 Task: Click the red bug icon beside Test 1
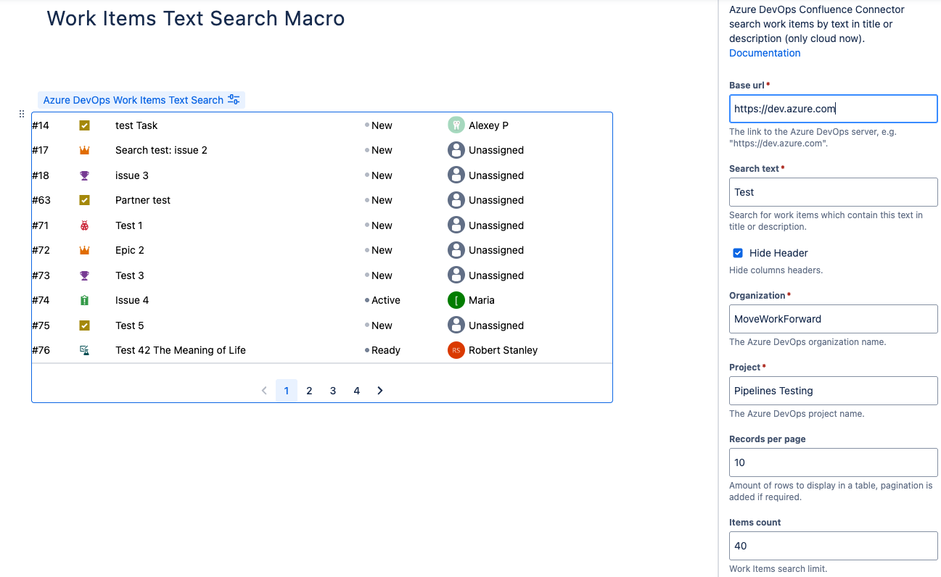84,225
